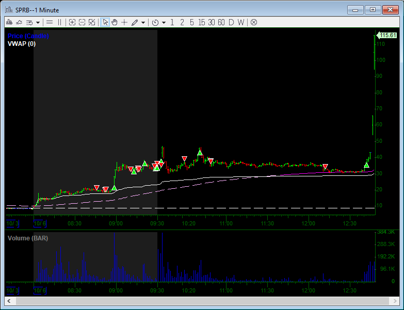The width and height of the screenshot is (404, 310).
Task: Click the zoom in icon
Action: click(72, 22)
